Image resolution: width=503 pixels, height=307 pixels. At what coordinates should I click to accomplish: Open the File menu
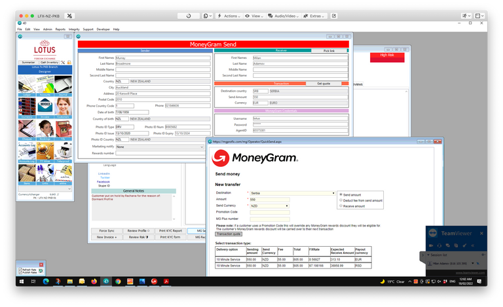point(20,29)
